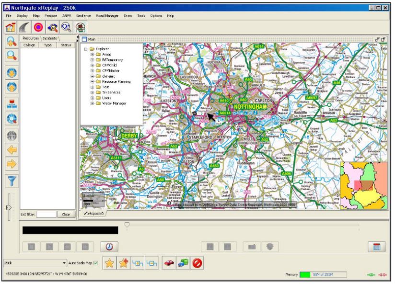
Task: Click the blue funnel filter icon
Action: click(12, 182)
